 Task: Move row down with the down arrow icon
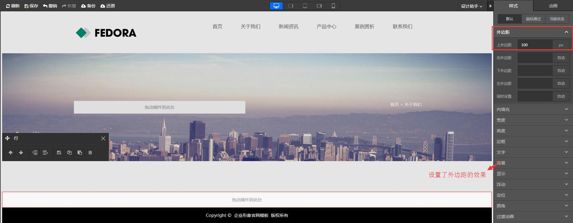coord(21,153)
